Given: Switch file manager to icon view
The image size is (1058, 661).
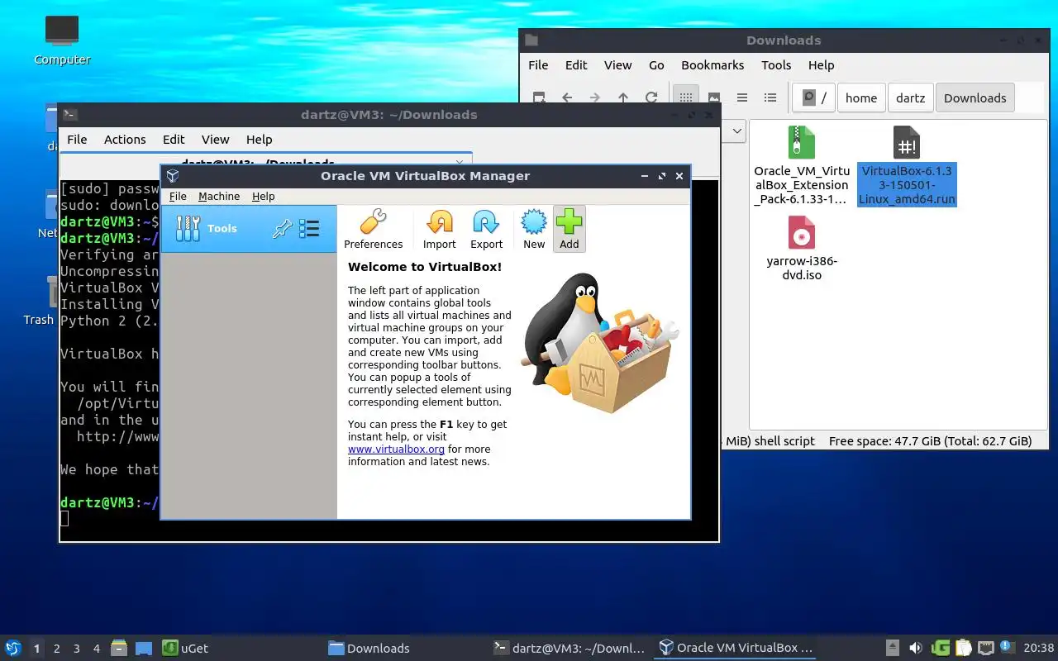Looking at the screenshot, I should tap(686, 97).
